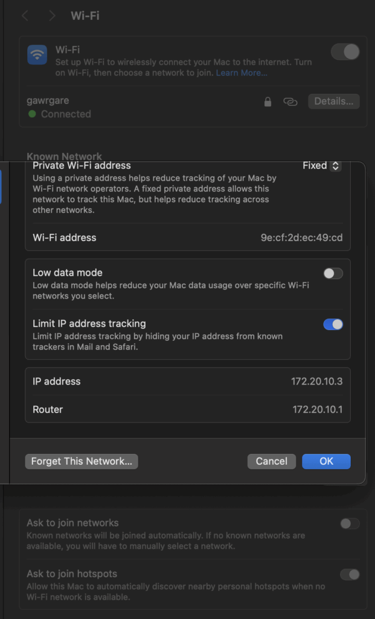Disable Limit IP address tracking
Viewport: 375px width, 619px height.
[x=333, y=325]
